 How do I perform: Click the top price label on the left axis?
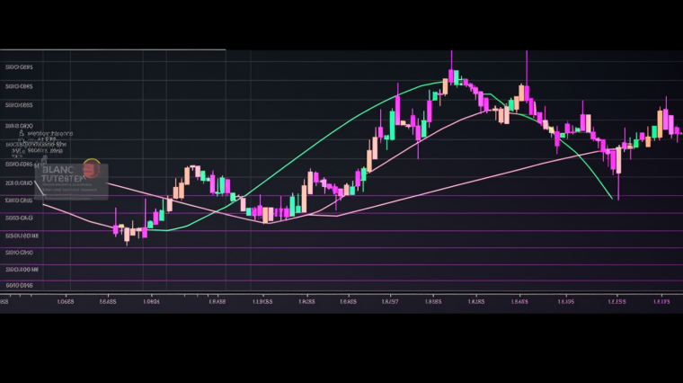pyautogui.click(x=19, y=67)
